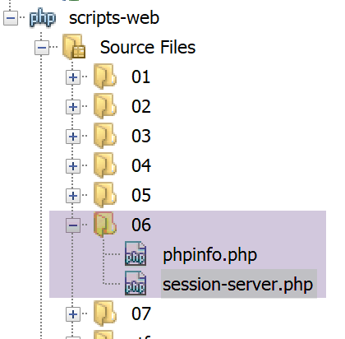The image size is (345, 339).
Task: Collapse the Source Files node
Action: pos(42,48)
